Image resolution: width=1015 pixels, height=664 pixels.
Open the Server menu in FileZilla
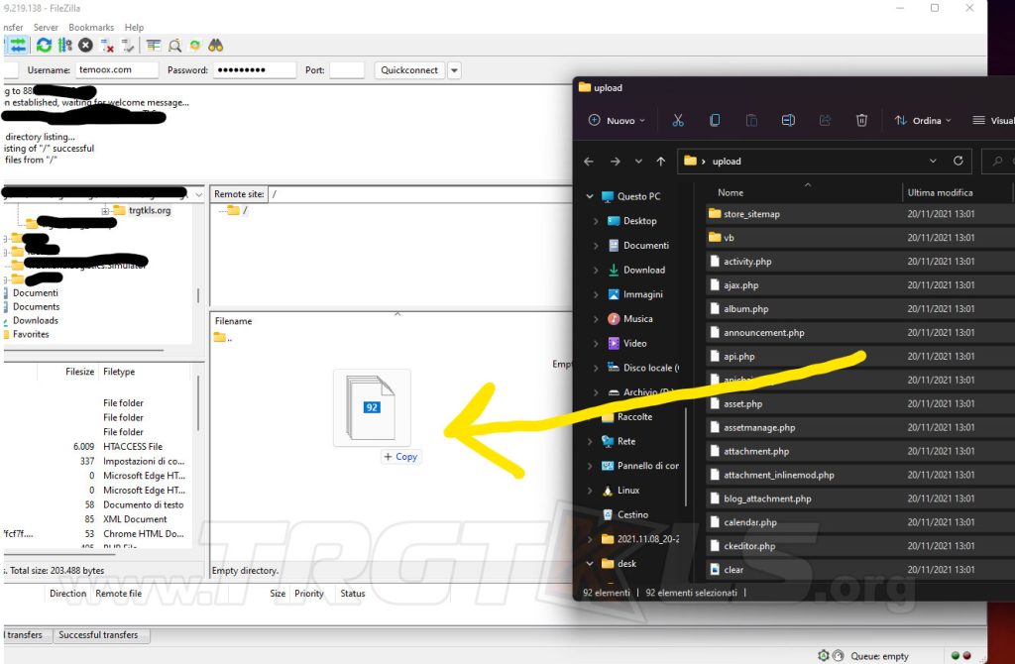(46, 27)
